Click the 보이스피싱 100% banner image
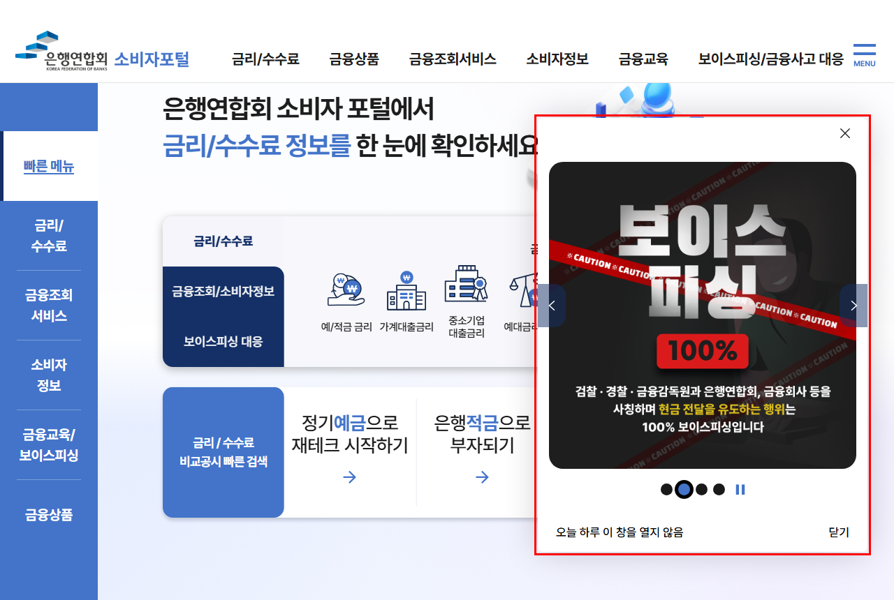 coord(703,315)
